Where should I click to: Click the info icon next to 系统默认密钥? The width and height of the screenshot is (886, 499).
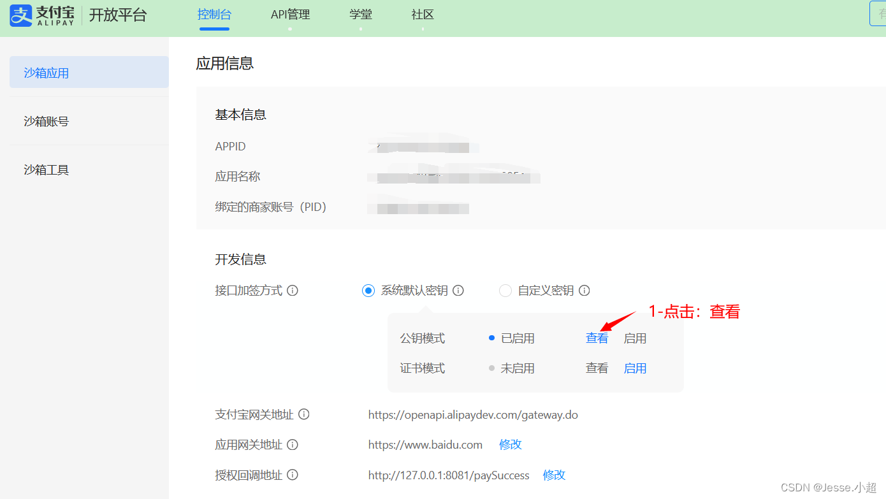[458, 290]
